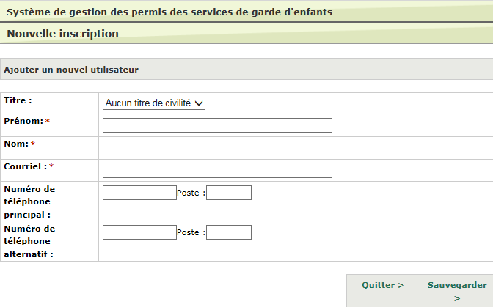The image size is (493, 307).
Task: Click the Courriel field label
Action: [x=26, y=166]
